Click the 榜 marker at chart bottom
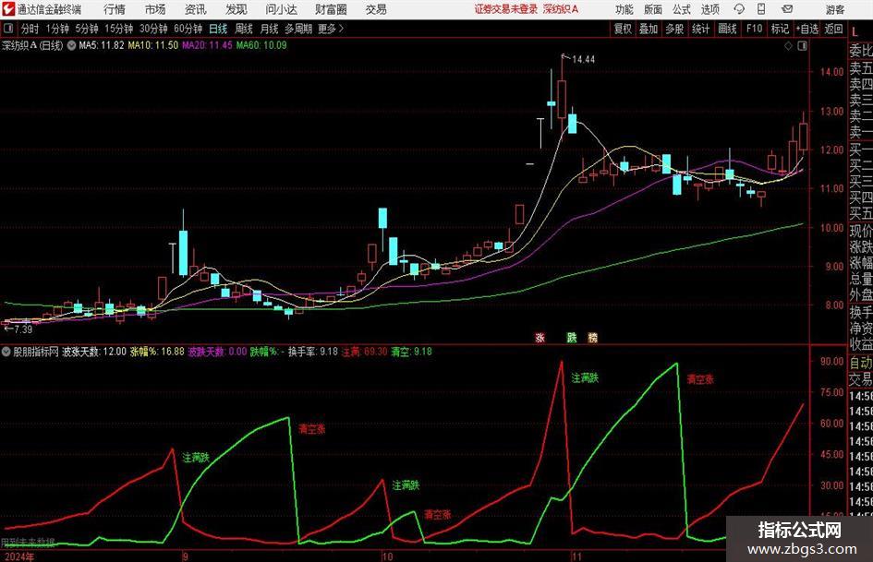873x562 pixels. [x=593, y=337]
